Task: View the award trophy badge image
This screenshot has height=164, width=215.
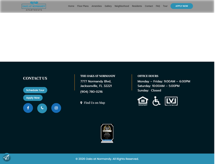Action: click(107, 134)
